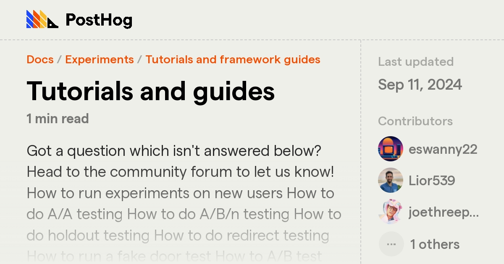Click the orange bars in the PostHog logo

[36, 18]
